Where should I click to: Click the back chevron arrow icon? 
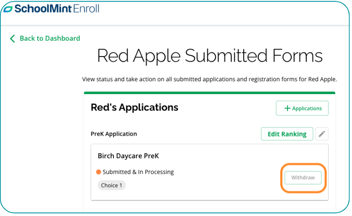coord(12,38)
